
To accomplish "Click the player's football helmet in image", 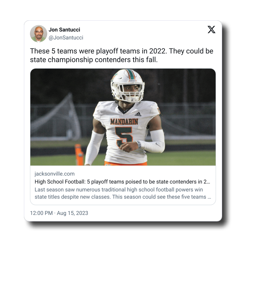I will click(127, 85).
